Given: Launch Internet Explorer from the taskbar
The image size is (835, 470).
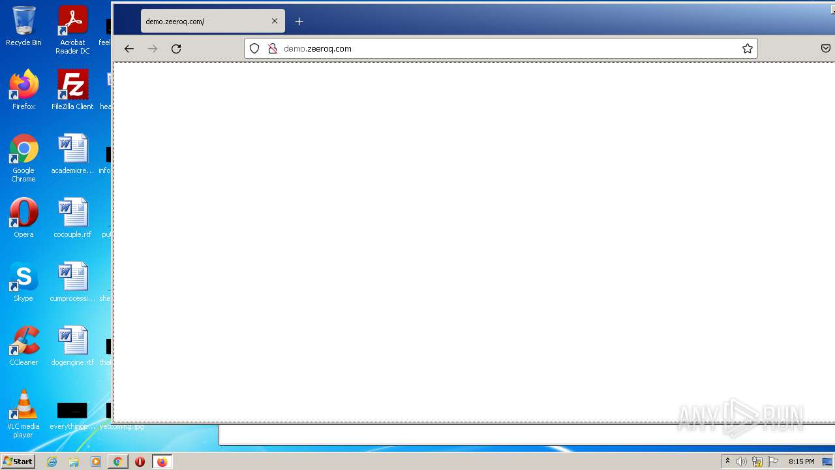Looking at the screenshot, I should (x=52, y=462).
